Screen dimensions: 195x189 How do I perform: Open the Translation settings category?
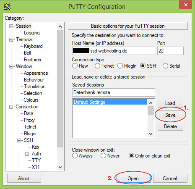point(35,87)
